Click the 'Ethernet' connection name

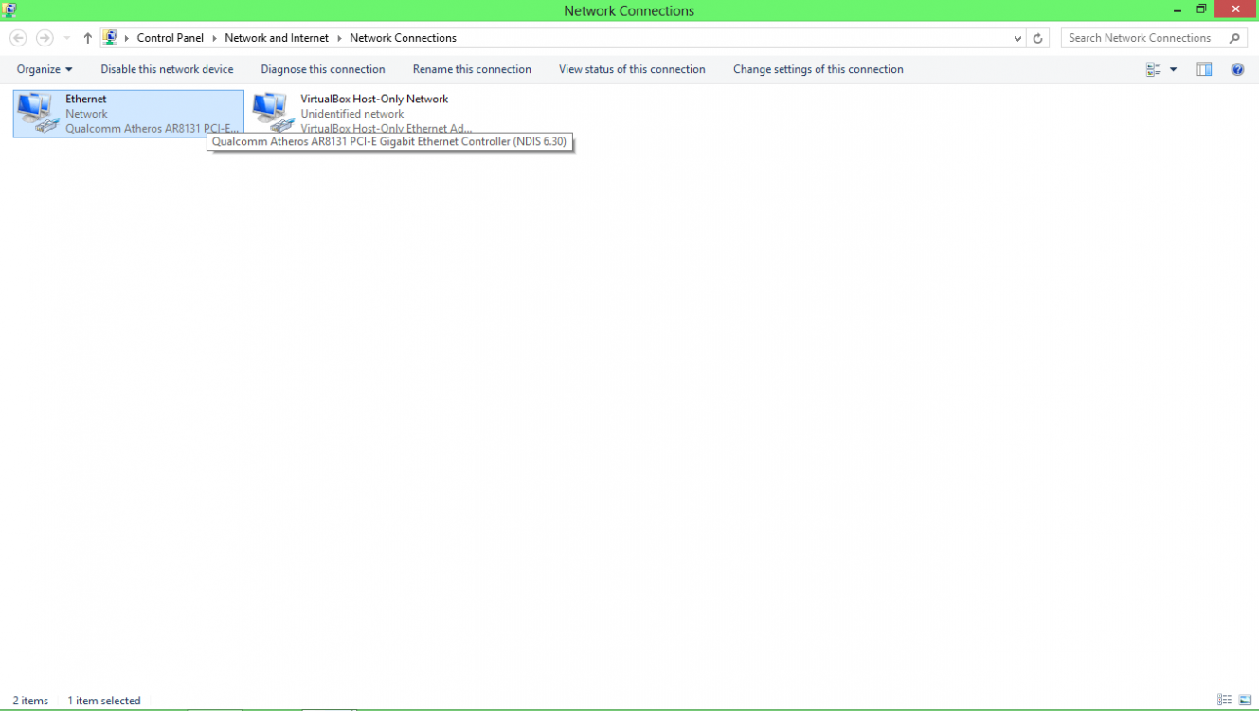[86, 99]
